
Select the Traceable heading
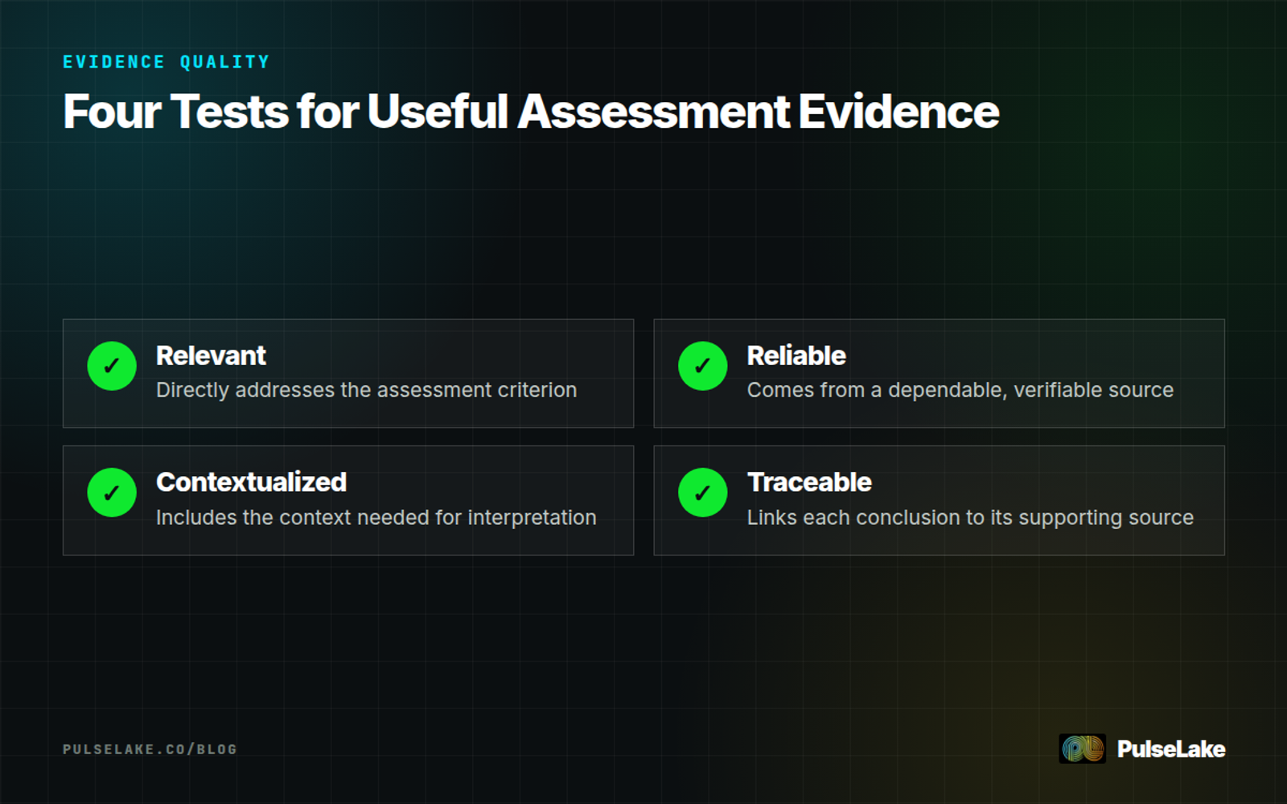[x=809, y=482]
